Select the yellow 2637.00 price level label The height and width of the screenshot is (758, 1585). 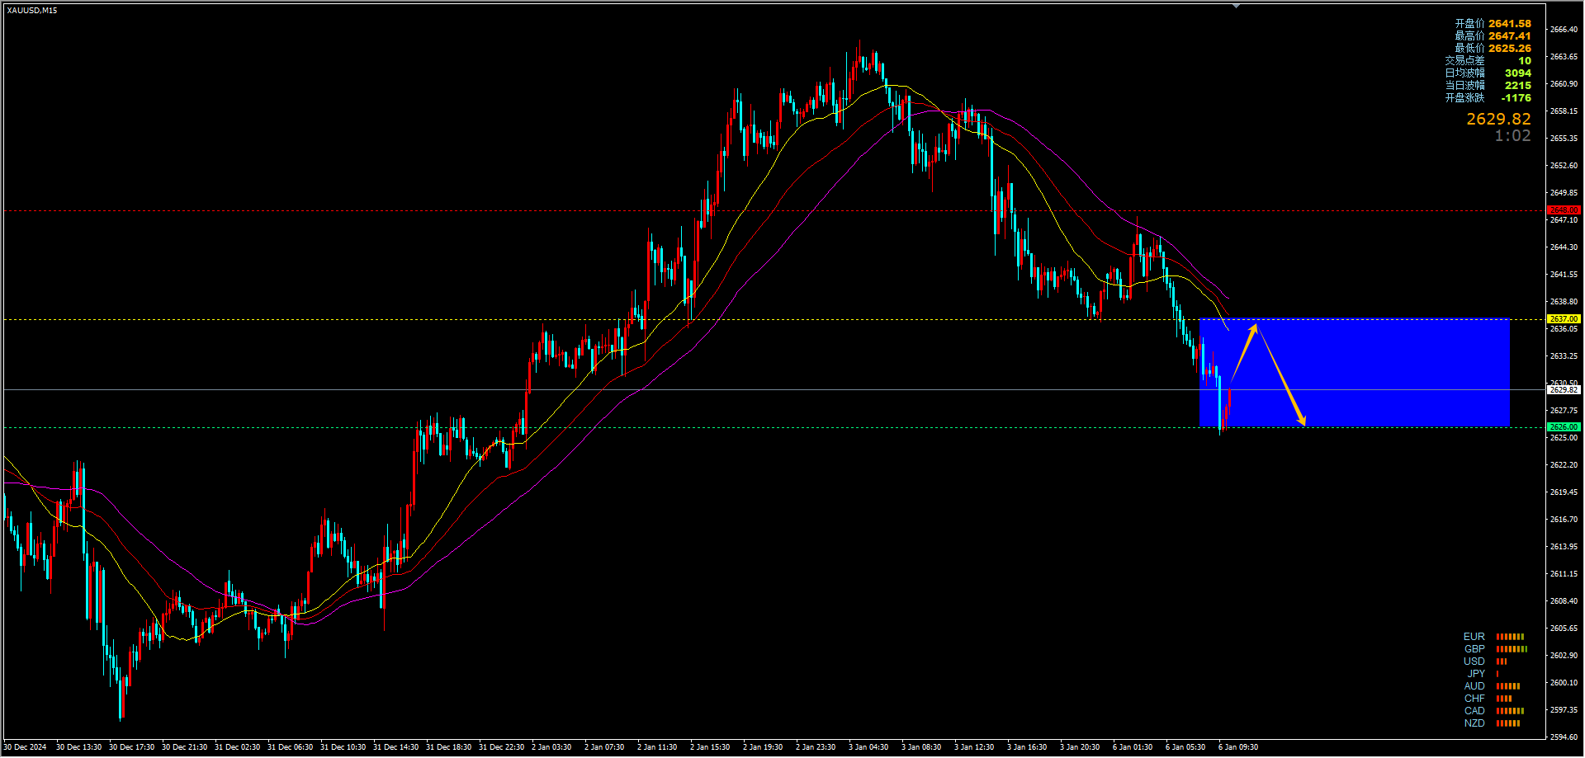coord(1564,319)
